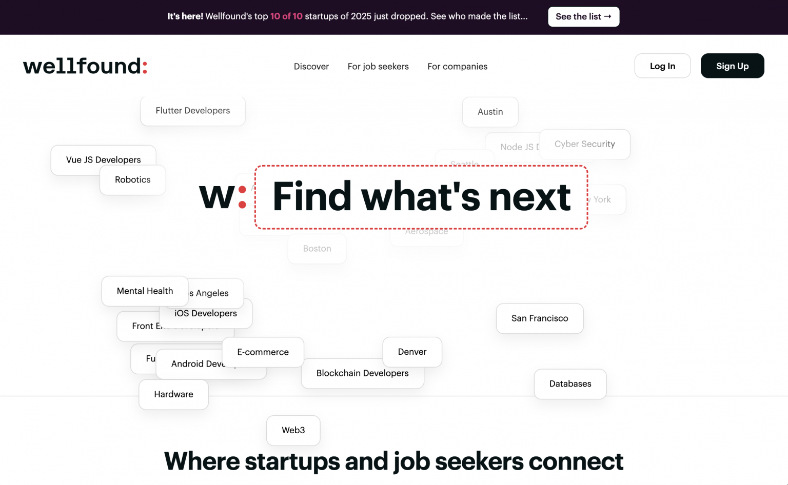Click the red 'w:' brand mark
The height and width of the screenshot is (485, 788).
pyautogui.click(x=221, y=197)
